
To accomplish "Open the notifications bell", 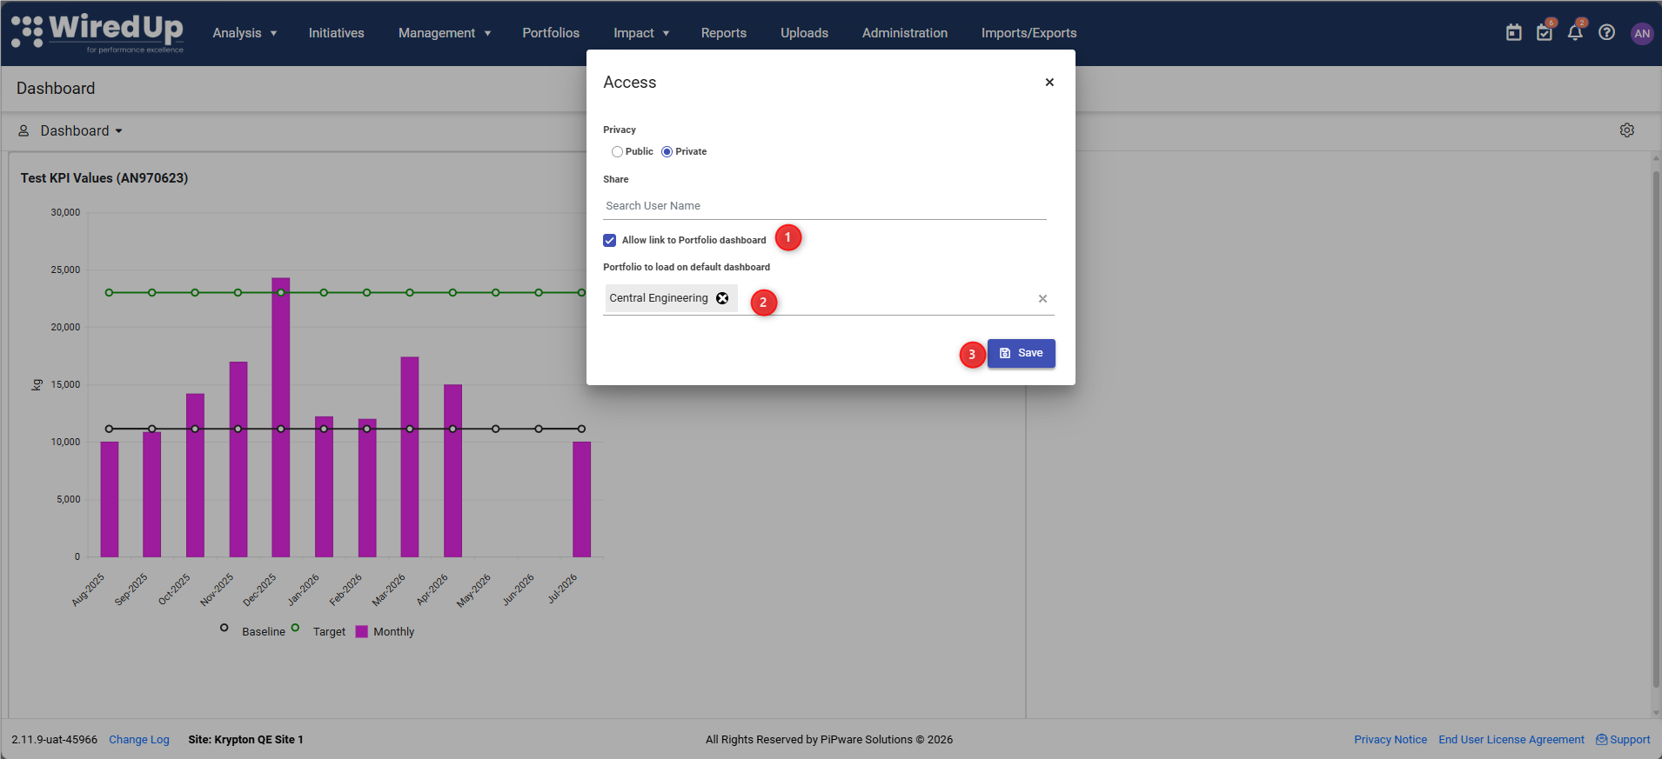I will pyautogui.click(x=1575, y=33).
